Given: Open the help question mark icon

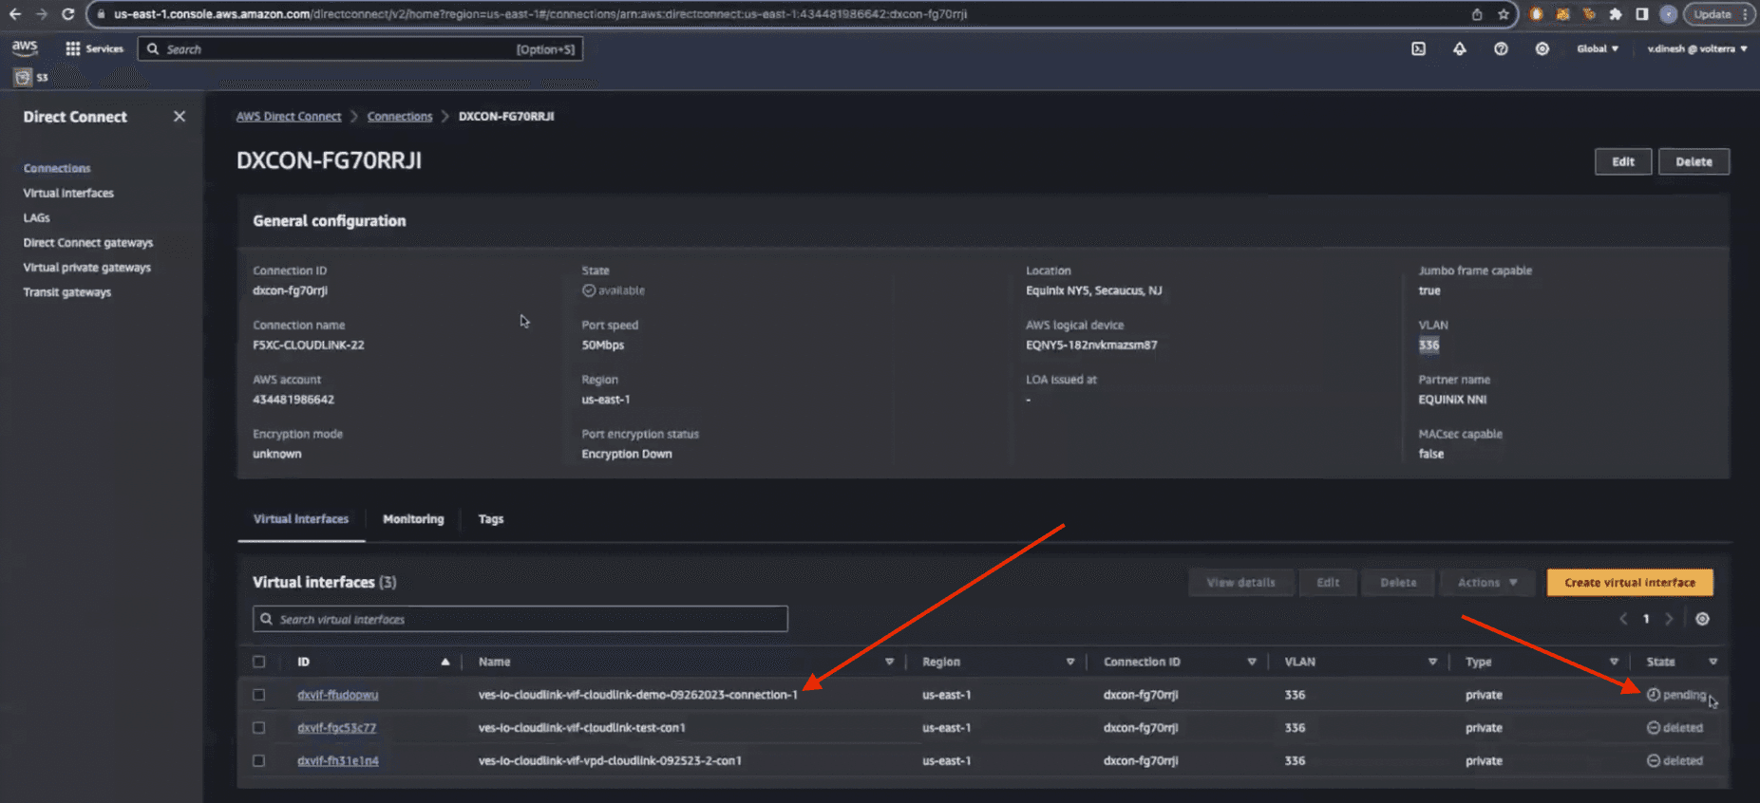Looking at the screenshot, I should pyautogui.click(x=1501, y=48).
